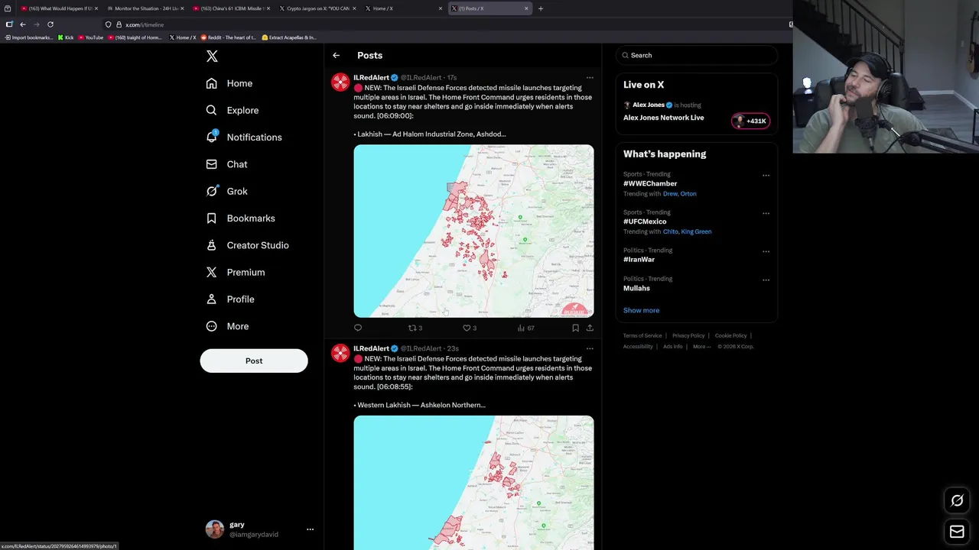
Task: Open #IranWar trending topic
Action: click(x=639, y=260)
